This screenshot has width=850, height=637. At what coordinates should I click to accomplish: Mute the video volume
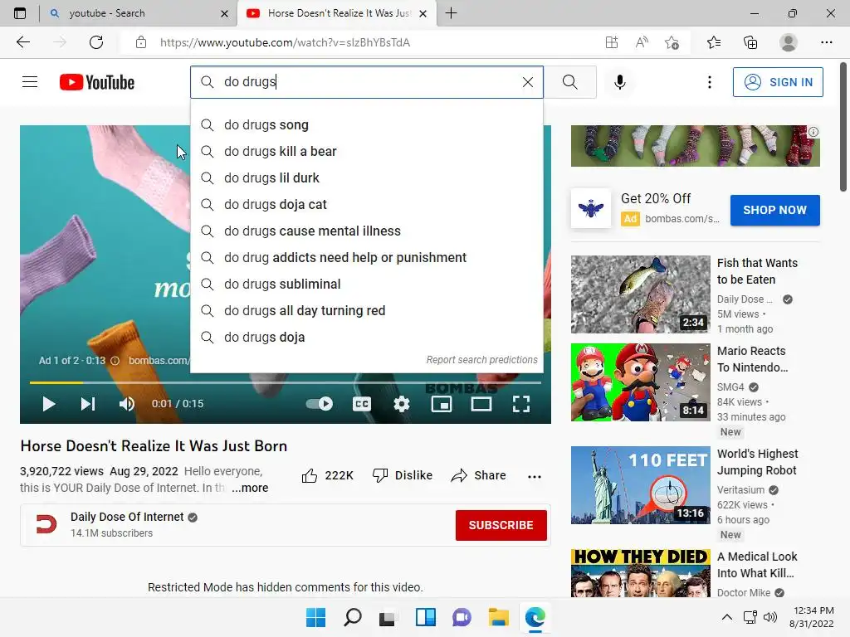point(127,404)
